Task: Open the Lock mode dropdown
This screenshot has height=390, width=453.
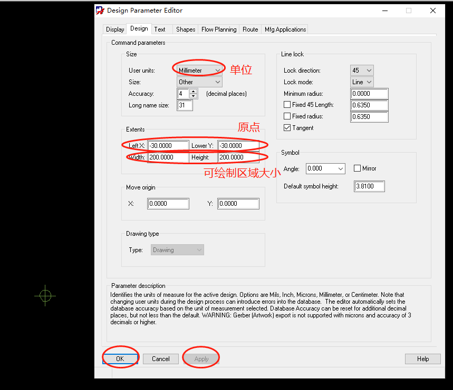Action: click(369, 82)
